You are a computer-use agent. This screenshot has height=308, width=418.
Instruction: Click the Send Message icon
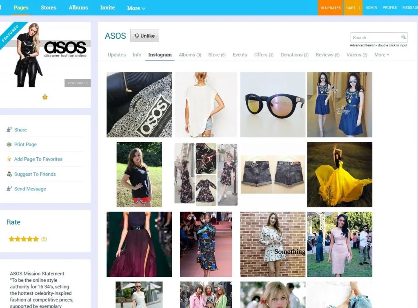click(9, 189)
